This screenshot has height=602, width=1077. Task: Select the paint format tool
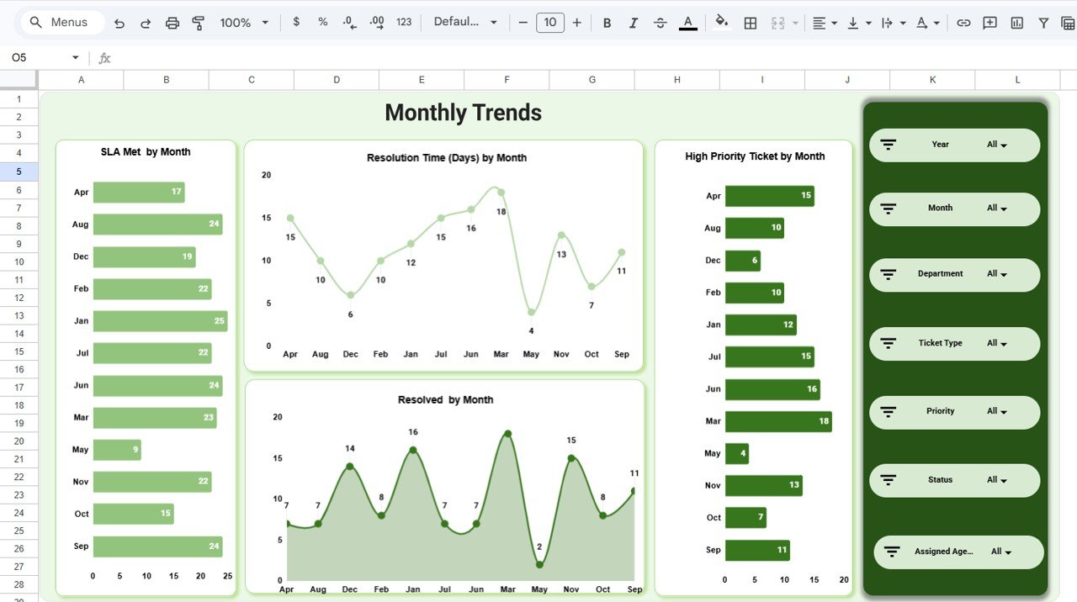[x=198, y=23]
